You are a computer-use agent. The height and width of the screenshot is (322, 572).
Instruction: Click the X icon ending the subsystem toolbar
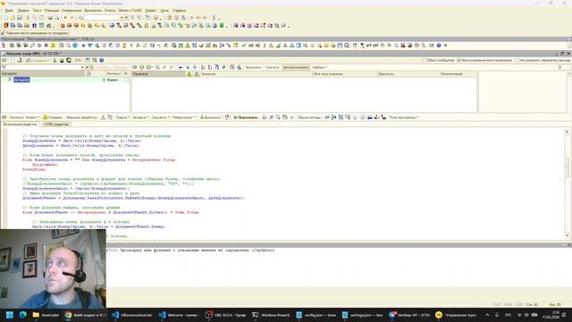pos(446,46)
